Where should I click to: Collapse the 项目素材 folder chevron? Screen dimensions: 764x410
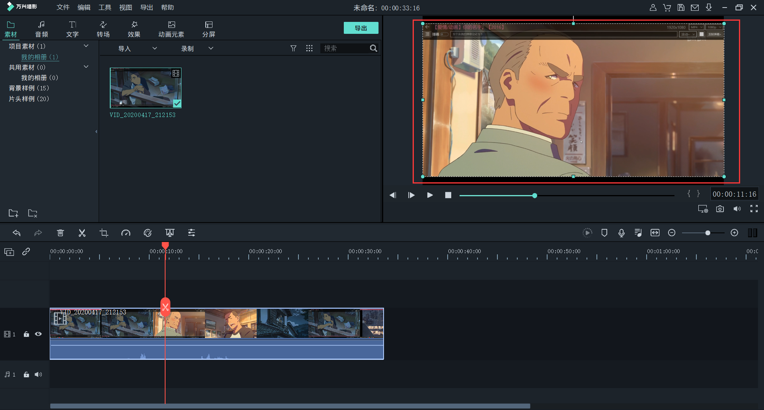[86, 46]
